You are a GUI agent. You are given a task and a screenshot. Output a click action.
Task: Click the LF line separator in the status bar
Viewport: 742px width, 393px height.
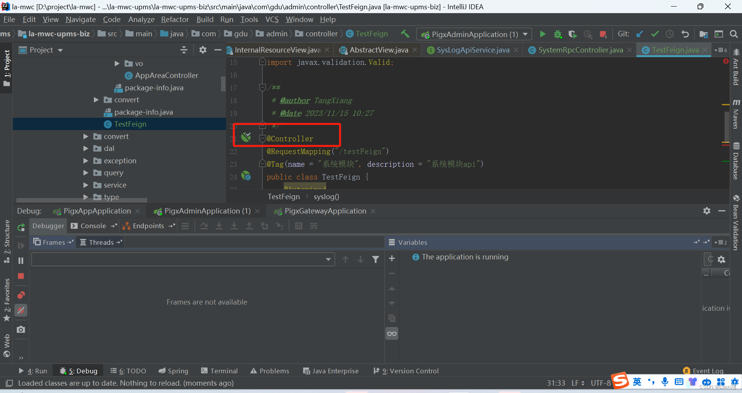578,383
